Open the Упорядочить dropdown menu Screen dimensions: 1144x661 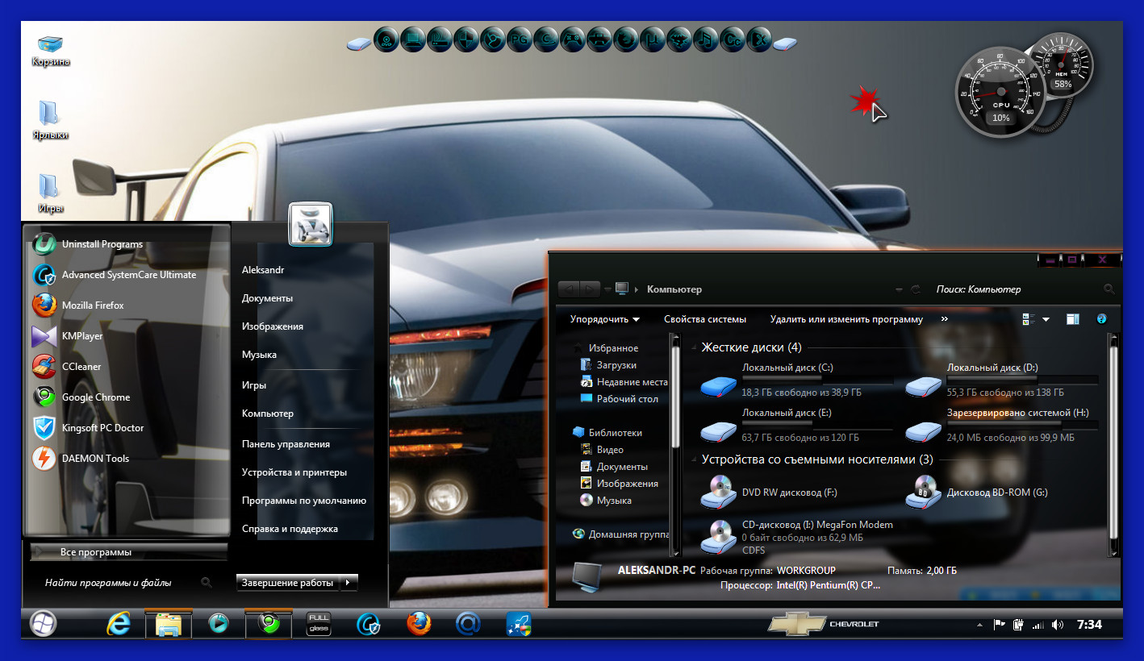[604, 319]
